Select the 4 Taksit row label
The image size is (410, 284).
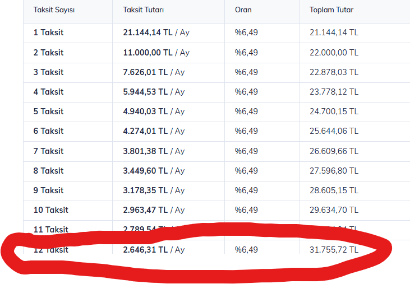(48, 92)
